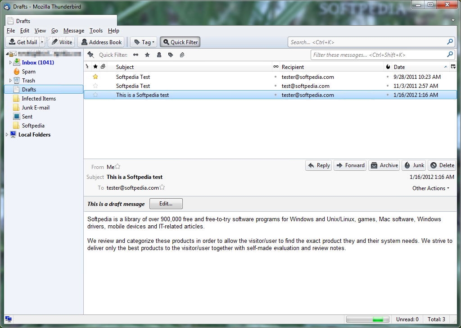
Task: Collapse the mail account tree
Action: point(7,54)
